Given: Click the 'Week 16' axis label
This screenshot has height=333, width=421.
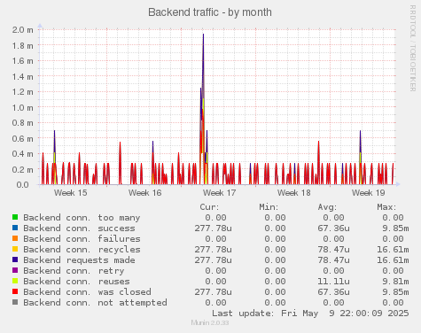Looking at the screenshot, I should (x=145, y=193).
